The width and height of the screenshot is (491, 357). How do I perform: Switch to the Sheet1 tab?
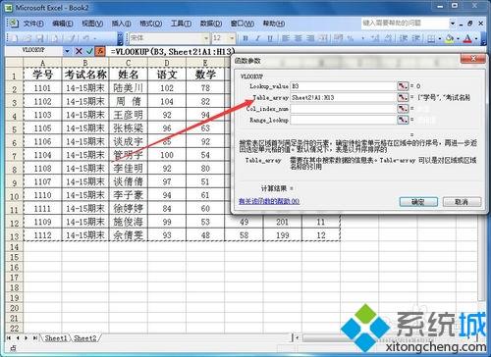(55, 338)
